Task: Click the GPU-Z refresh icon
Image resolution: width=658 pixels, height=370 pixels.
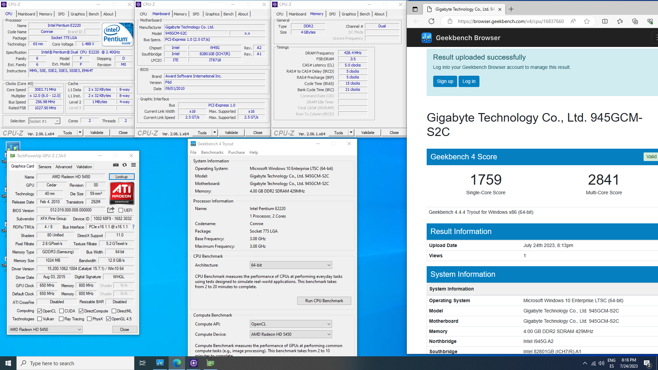Action: [125, 165]
